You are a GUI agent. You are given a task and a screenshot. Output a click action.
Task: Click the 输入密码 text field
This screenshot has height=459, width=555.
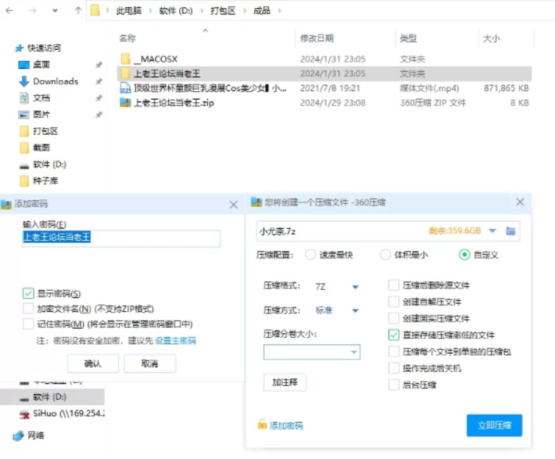pyautogui.click(x=121, y=238)
